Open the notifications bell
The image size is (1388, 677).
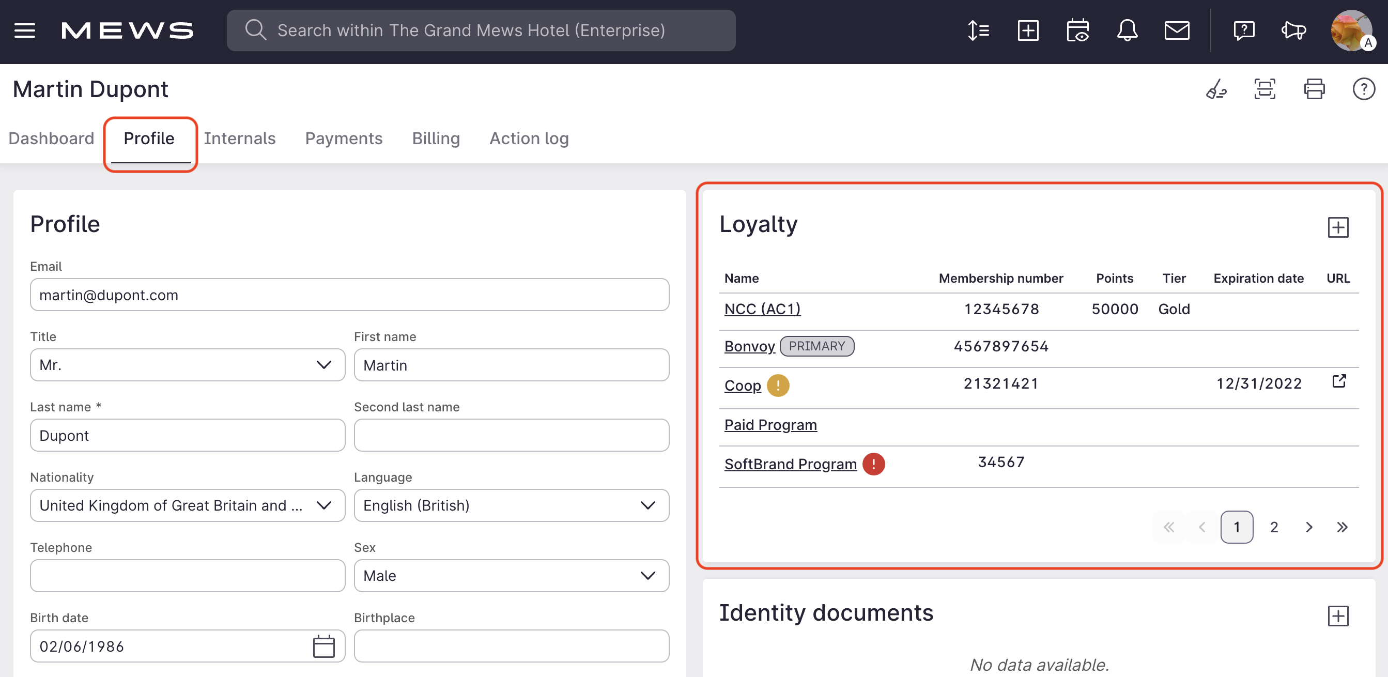(1127, 30)
